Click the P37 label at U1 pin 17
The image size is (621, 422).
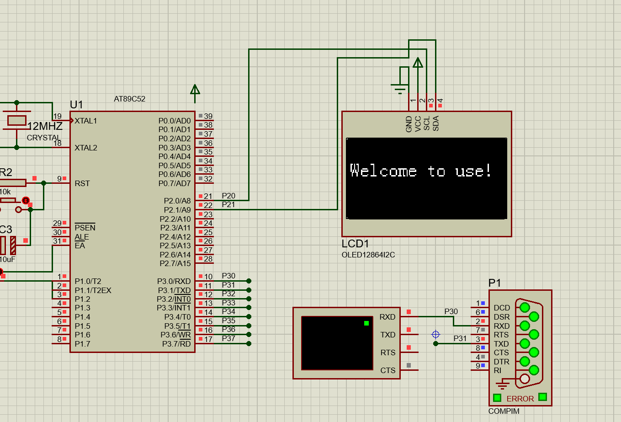tap(228, 338)
